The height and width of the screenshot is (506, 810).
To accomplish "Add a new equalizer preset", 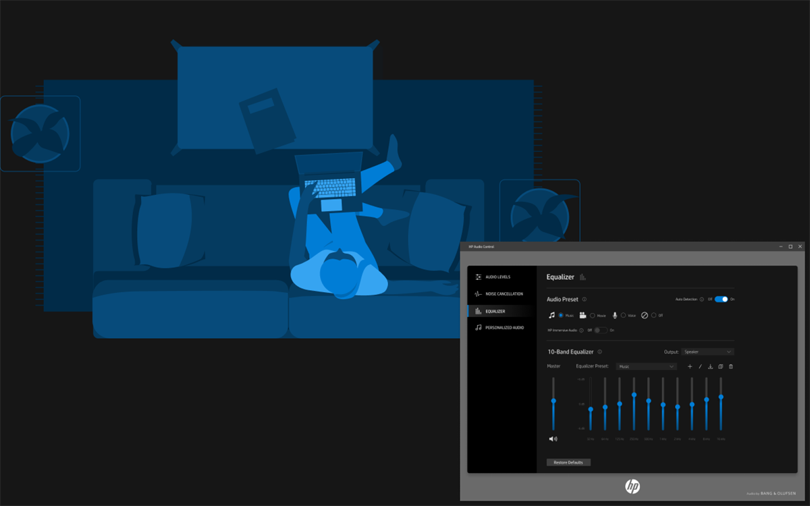I will coord(690,366).
